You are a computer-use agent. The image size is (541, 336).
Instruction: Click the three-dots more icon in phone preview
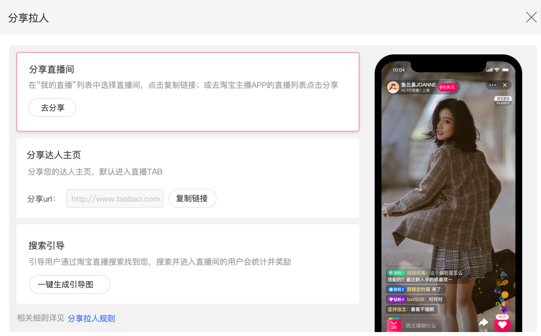(x=492, y=84)
